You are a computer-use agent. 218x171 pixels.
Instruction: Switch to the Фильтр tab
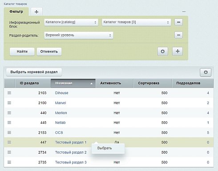tap(16, 12)
